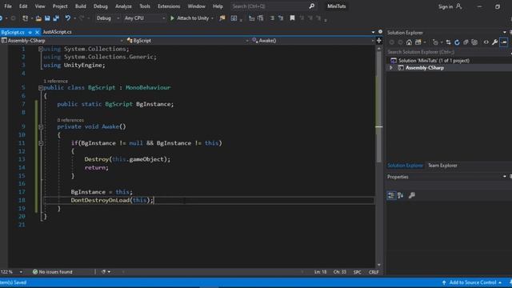This screenshot has width=512, height=288.
Task: Close the BgScript.cs tab
Action: pyautogui.click(x=37, y=32)
